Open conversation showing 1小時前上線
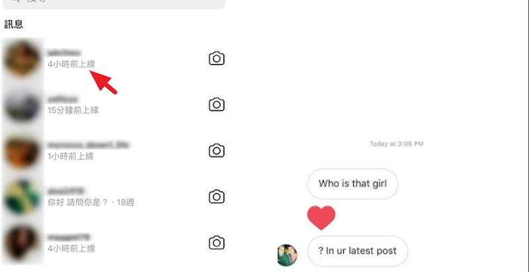The image size is (529, 272). pyautogui.click(x=113, y=151)
